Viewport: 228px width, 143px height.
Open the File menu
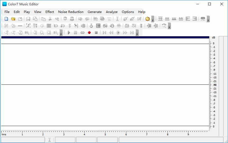point(7,12)
